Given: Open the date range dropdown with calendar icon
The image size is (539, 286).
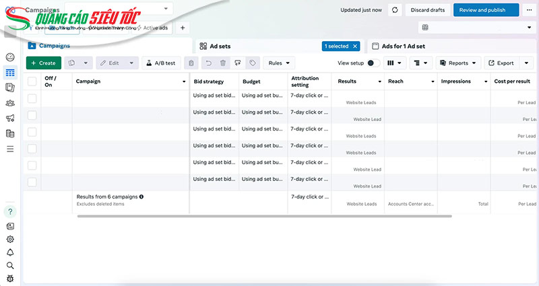Looking at the screenshot, I should point(477,28).
